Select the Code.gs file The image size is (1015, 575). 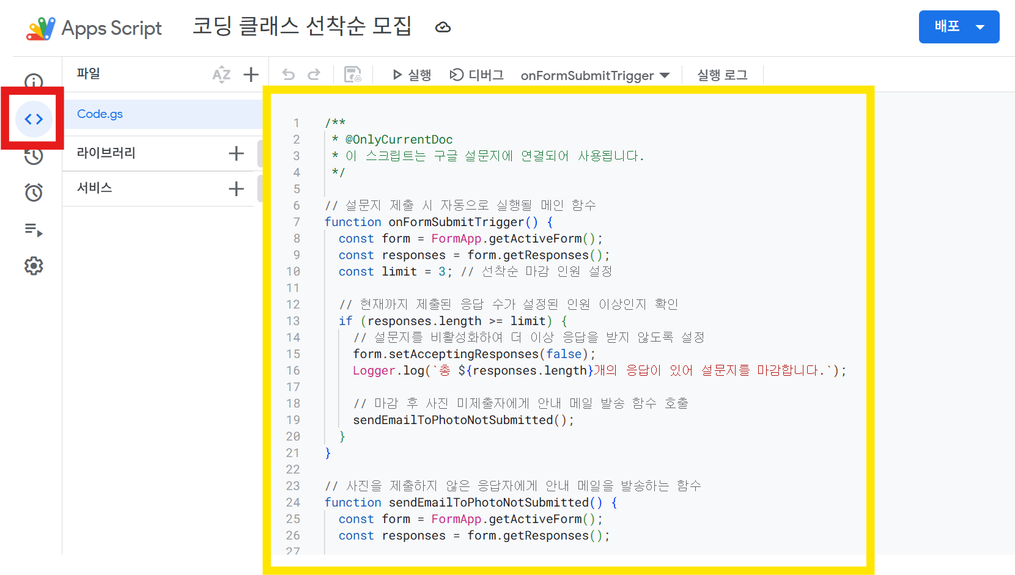(x=163, y=114)
